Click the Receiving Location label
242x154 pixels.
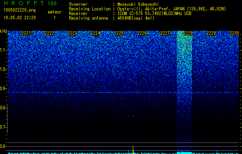pyautogui.click(x=90, y=9)
